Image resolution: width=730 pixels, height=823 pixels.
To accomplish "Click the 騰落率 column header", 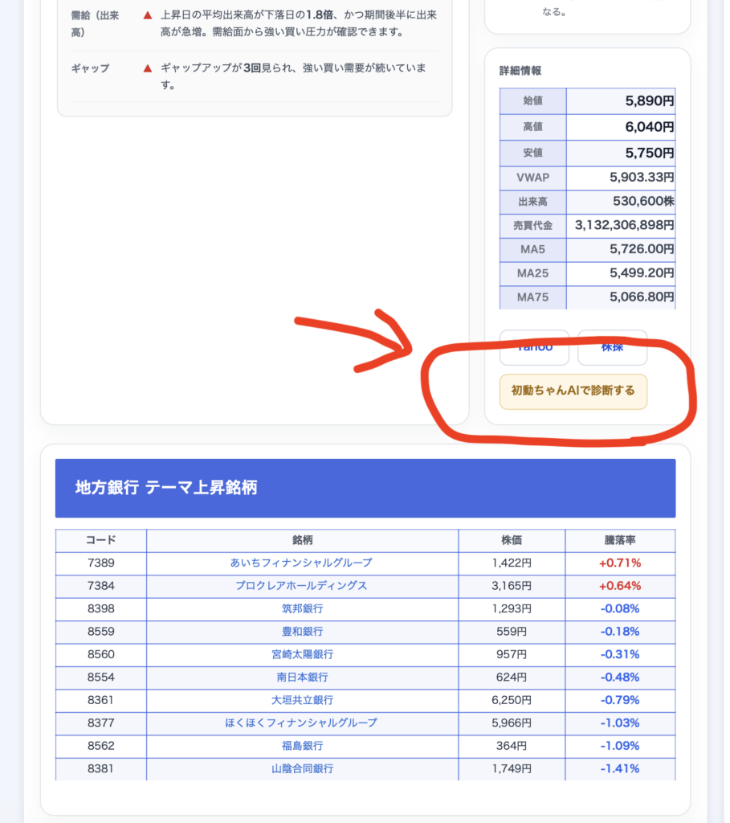I will click(620, 540).
